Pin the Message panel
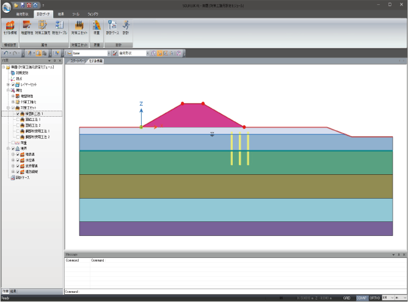The image size is (408, 302). point(399,254)
